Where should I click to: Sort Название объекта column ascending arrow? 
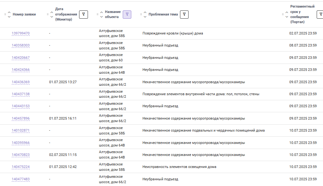pos(102,12)
